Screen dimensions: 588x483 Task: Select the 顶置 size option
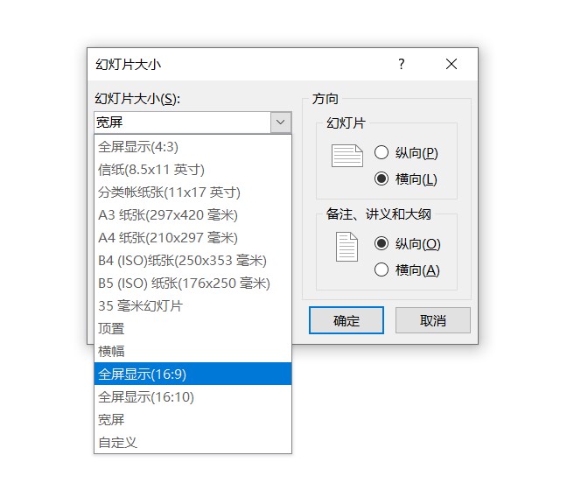(x=192, y=328)
